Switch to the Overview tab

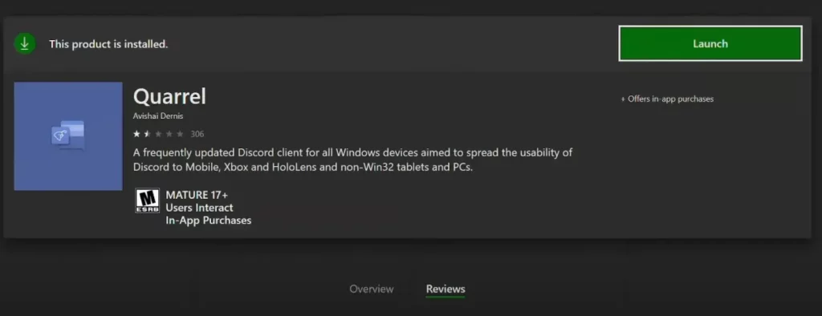pos(371,289)
